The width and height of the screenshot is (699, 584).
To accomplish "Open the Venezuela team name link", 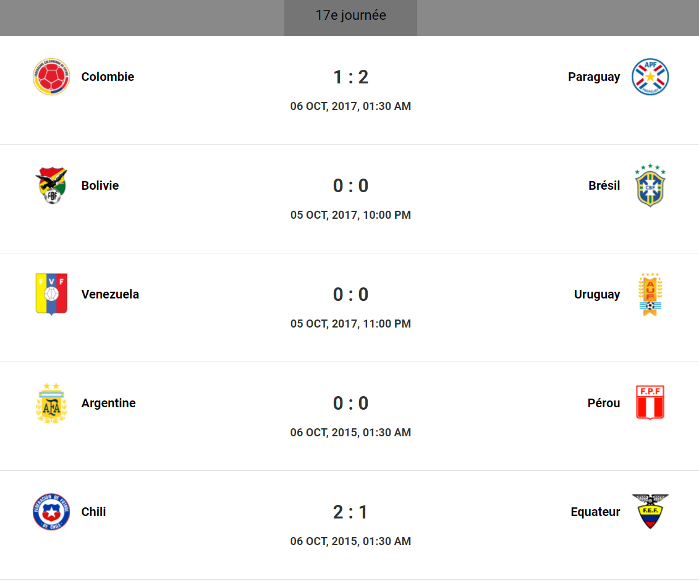I will (x=110, y=294).
